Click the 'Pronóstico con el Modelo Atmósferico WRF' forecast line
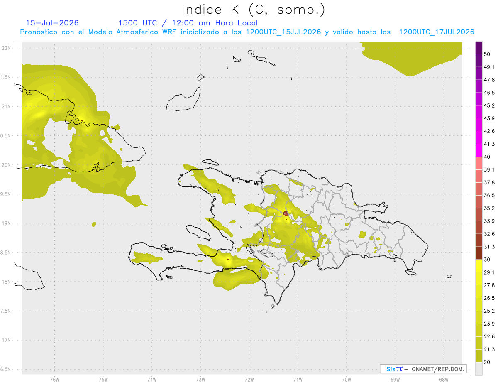Image resolution: width=498 pixels, height=385 pixels. coord(247,32)
